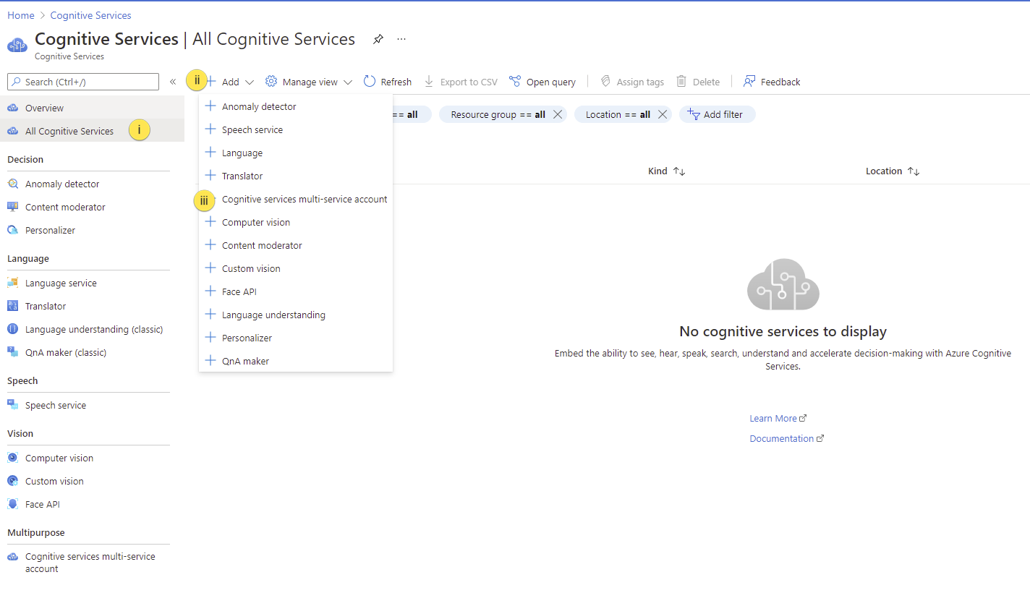Focus the Search (Ctrl+/) field
This screenshot has height=593, width=1030.
coord(83,82)
